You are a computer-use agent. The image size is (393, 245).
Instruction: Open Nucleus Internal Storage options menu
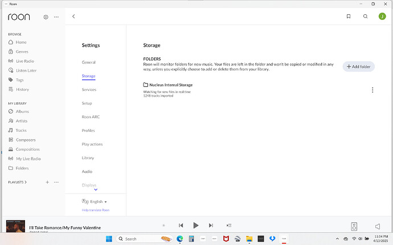(x=372, y=90)
